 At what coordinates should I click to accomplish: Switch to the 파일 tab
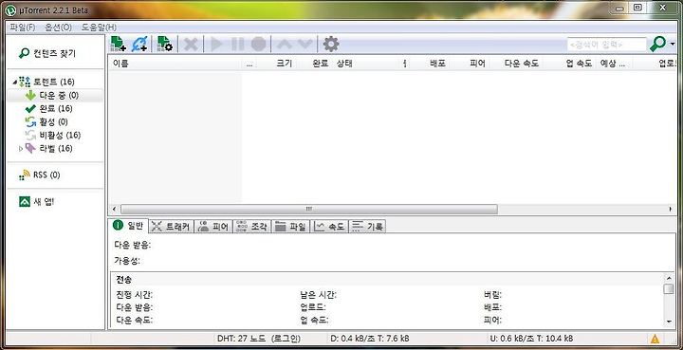point(290,227)
